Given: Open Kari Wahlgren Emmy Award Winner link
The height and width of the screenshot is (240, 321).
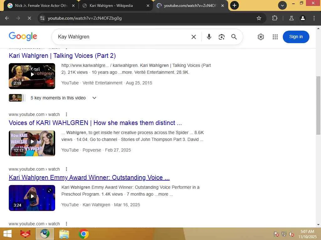Looking at the screenshot, I should pyautogui.click(x=89, y=177).
